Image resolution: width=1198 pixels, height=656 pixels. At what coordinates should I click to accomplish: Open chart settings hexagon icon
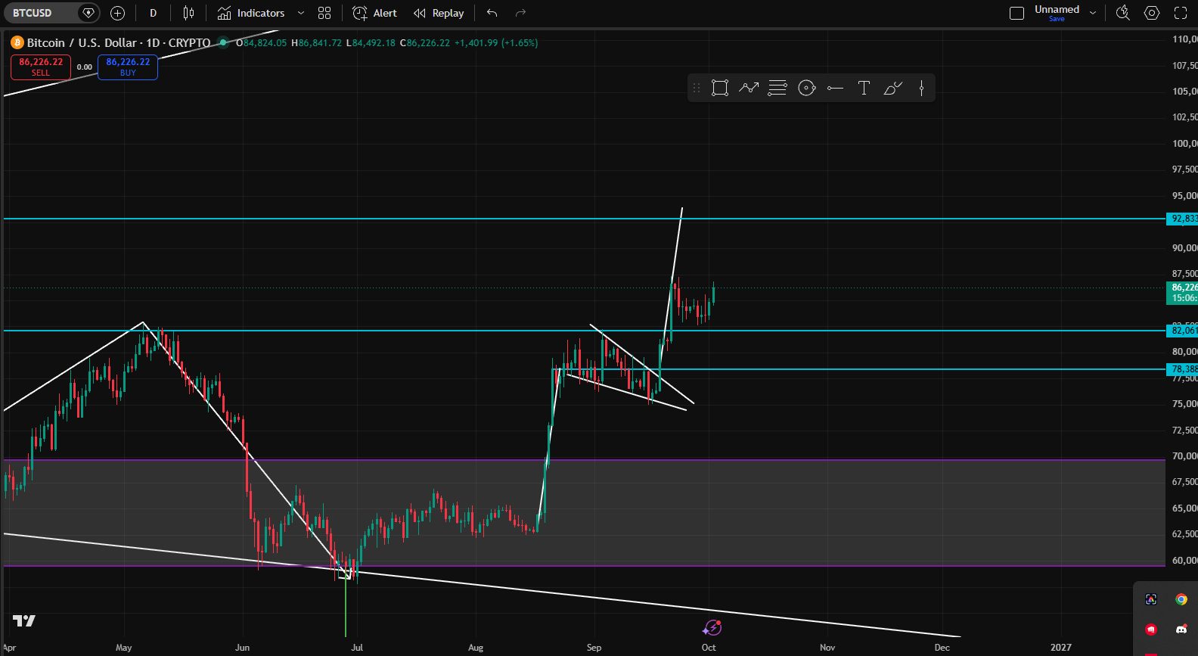[x=1152, y=13]
